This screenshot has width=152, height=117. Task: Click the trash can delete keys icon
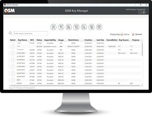tap(99, 27)
